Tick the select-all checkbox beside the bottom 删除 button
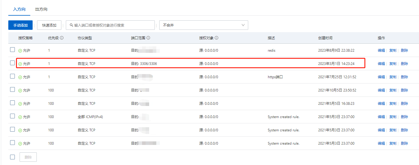Image resolution: width=419 pixels, height=165 pixels. 12,157
